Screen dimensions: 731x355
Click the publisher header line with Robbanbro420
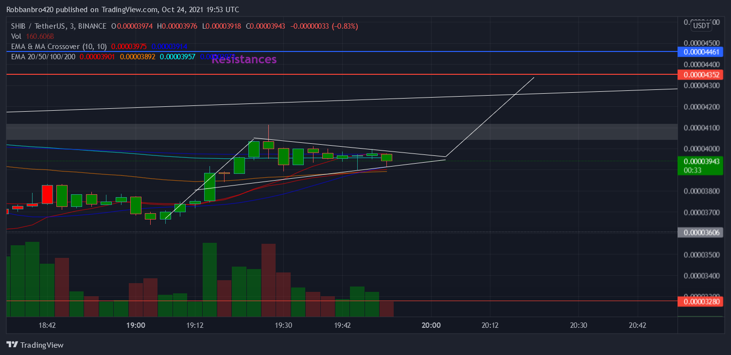click(122, 10)
